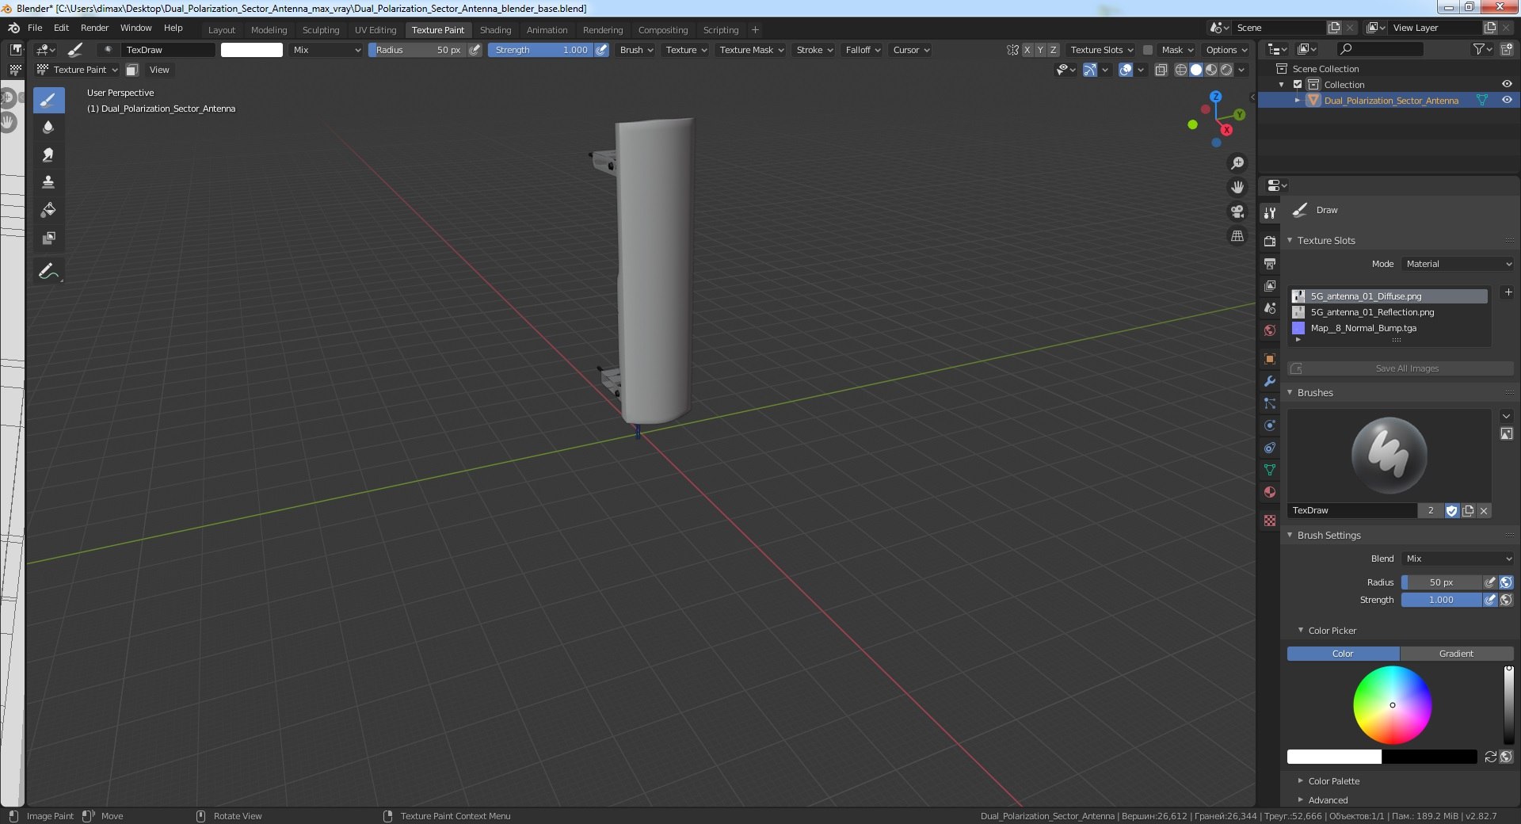
Task: Click the Zoom viewport icon
Action: coord(1237,163)
